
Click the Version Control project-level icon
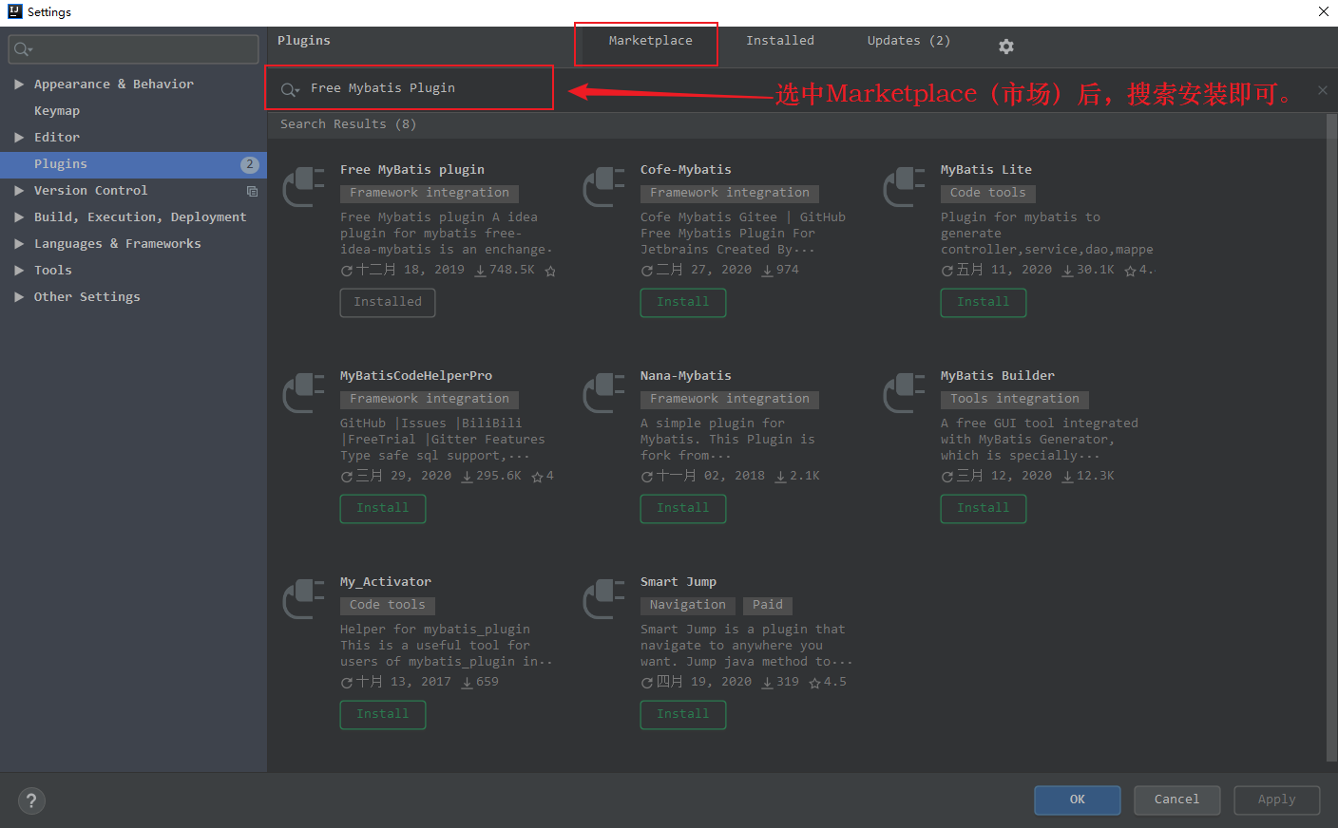point(252,191)
